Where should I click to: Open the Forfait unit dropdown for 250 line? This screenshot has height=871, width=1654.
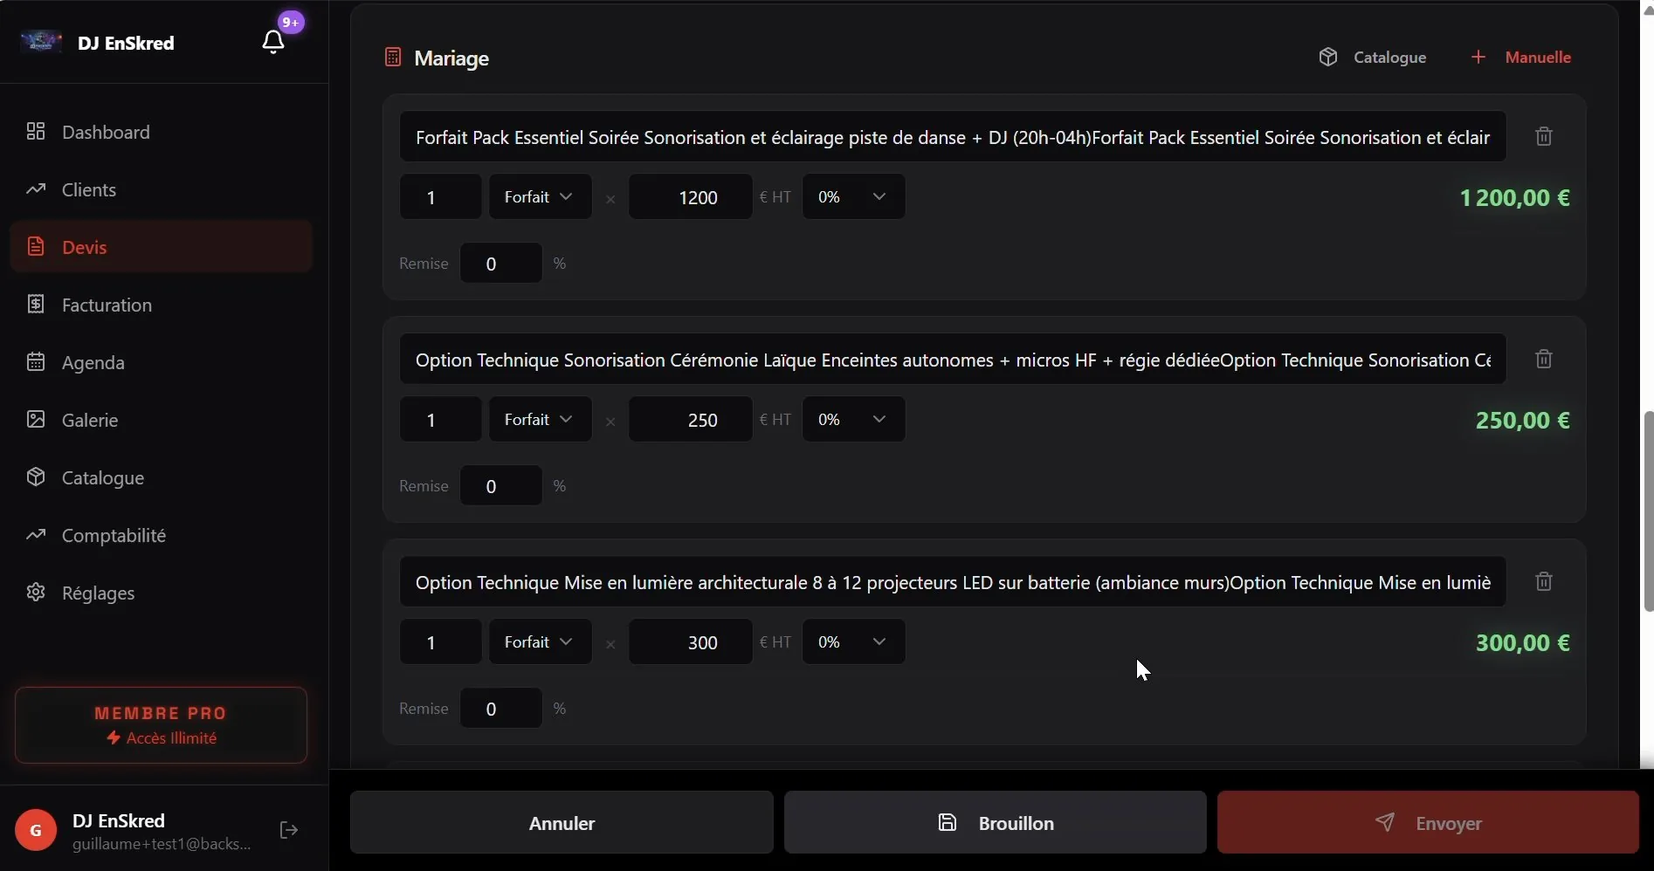click(x=541, y=420)
